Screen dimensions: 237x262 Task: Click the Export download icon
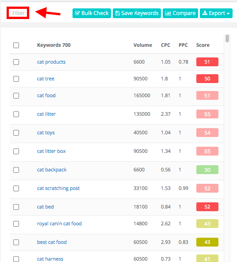click(205, 13)
